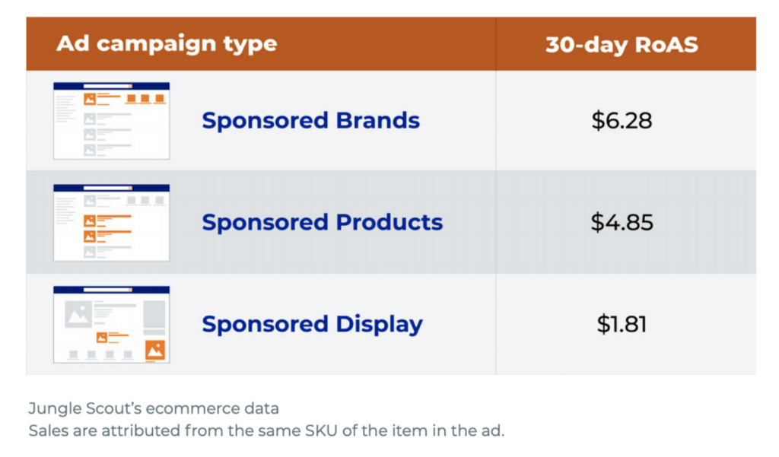Click the top gray image icon in Sponsored Products thumbnail

point(90,201)
